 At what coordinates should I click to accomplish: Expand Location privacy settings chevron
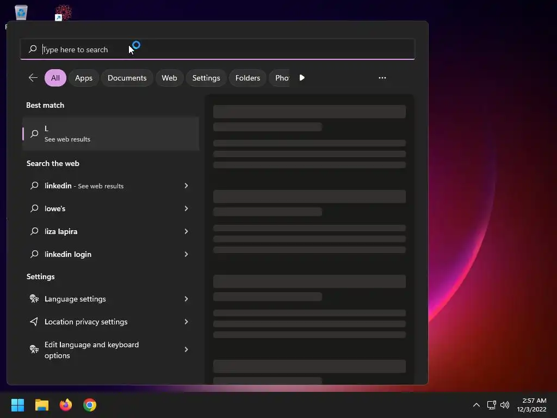pos(186,322)
